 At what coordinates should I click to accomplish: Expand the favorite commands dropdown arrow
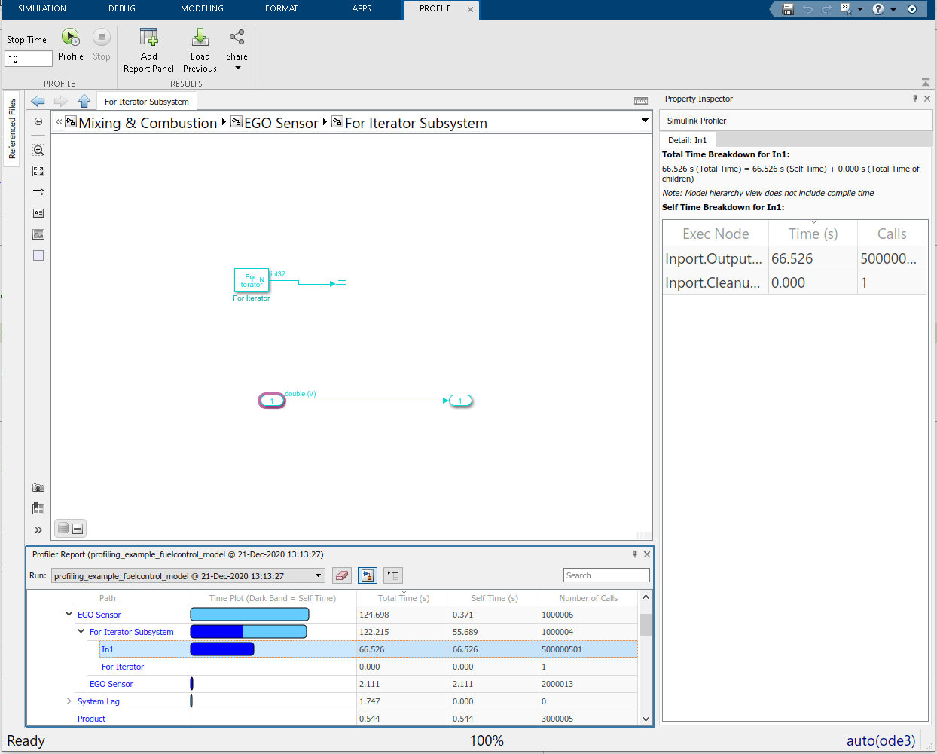pos(860,10)
